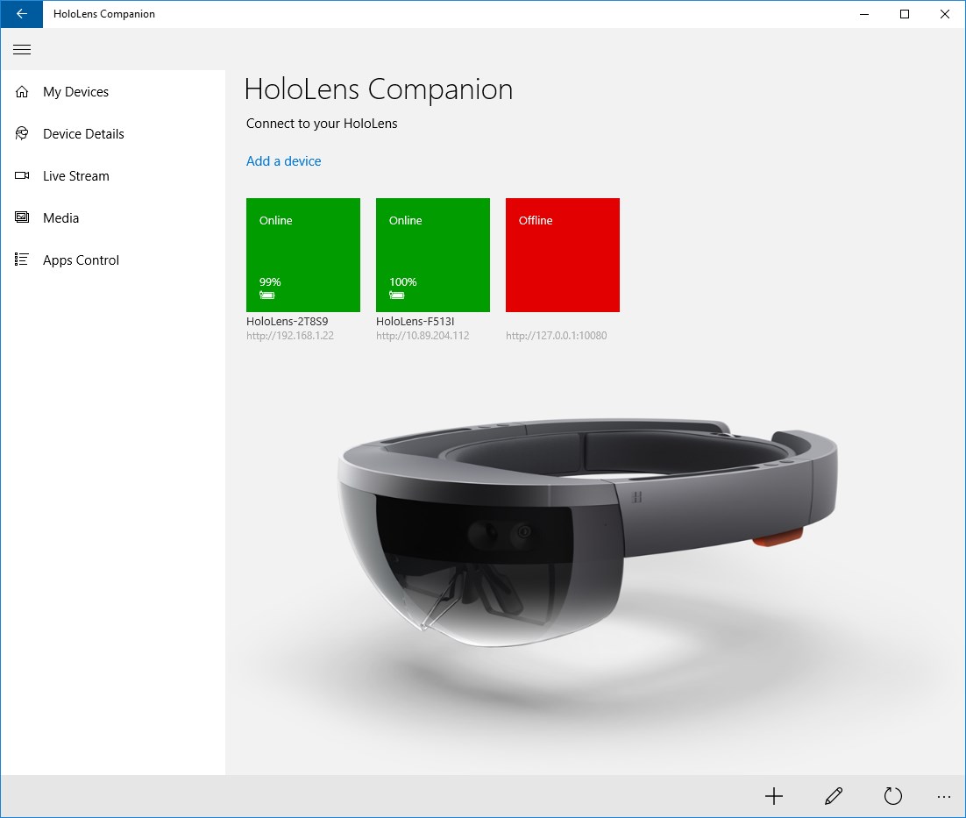Select the Device Details icon
966x818 pixels.
(21, 133)
